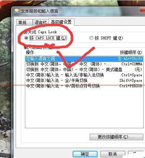This screenshot has height=158, width=145.
Task: Open the 语言栏 tab
Action: tap(41, 22)
